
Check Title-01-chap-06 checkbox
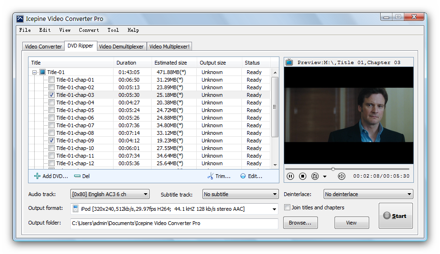52,117
